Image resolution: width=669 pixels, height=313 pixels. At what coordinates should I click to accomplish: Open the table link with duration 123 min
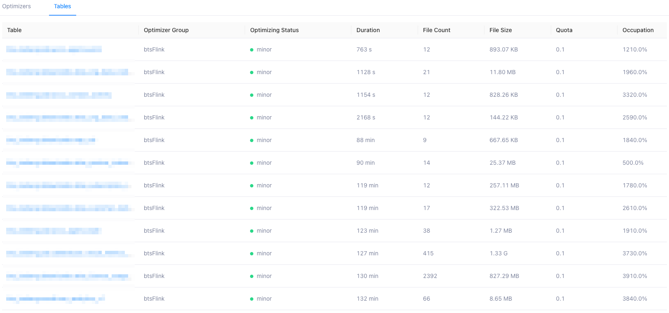(54, 231)
